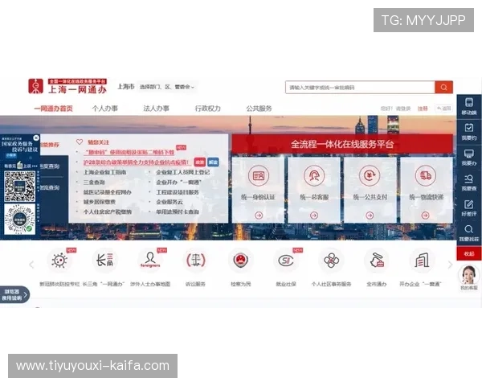Click the 统一总客服 headset icon
The image size is (482, 386).
[314, 176]
